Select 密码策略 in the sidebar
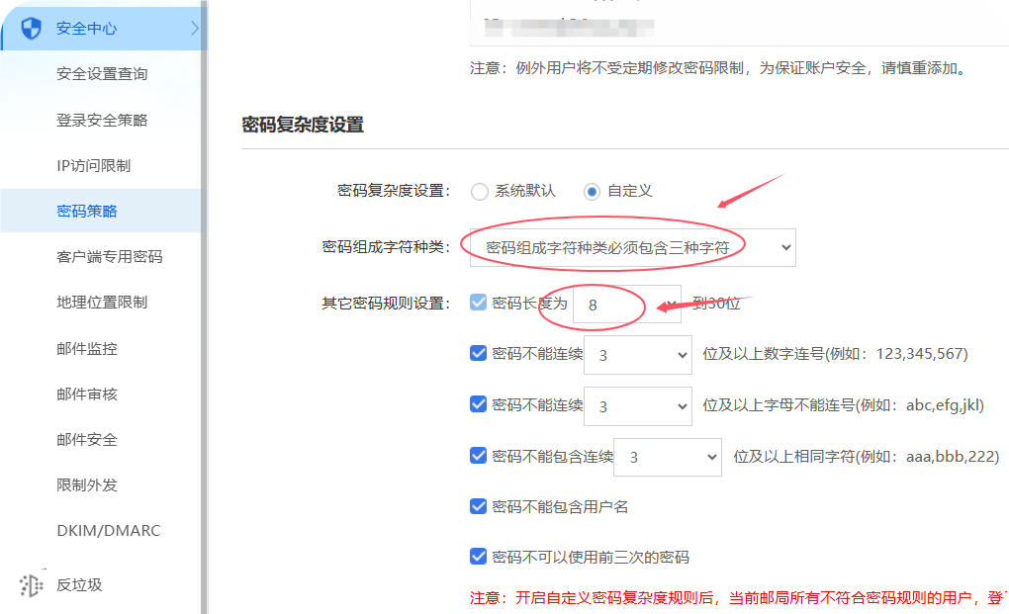 [x=83, y=211]
